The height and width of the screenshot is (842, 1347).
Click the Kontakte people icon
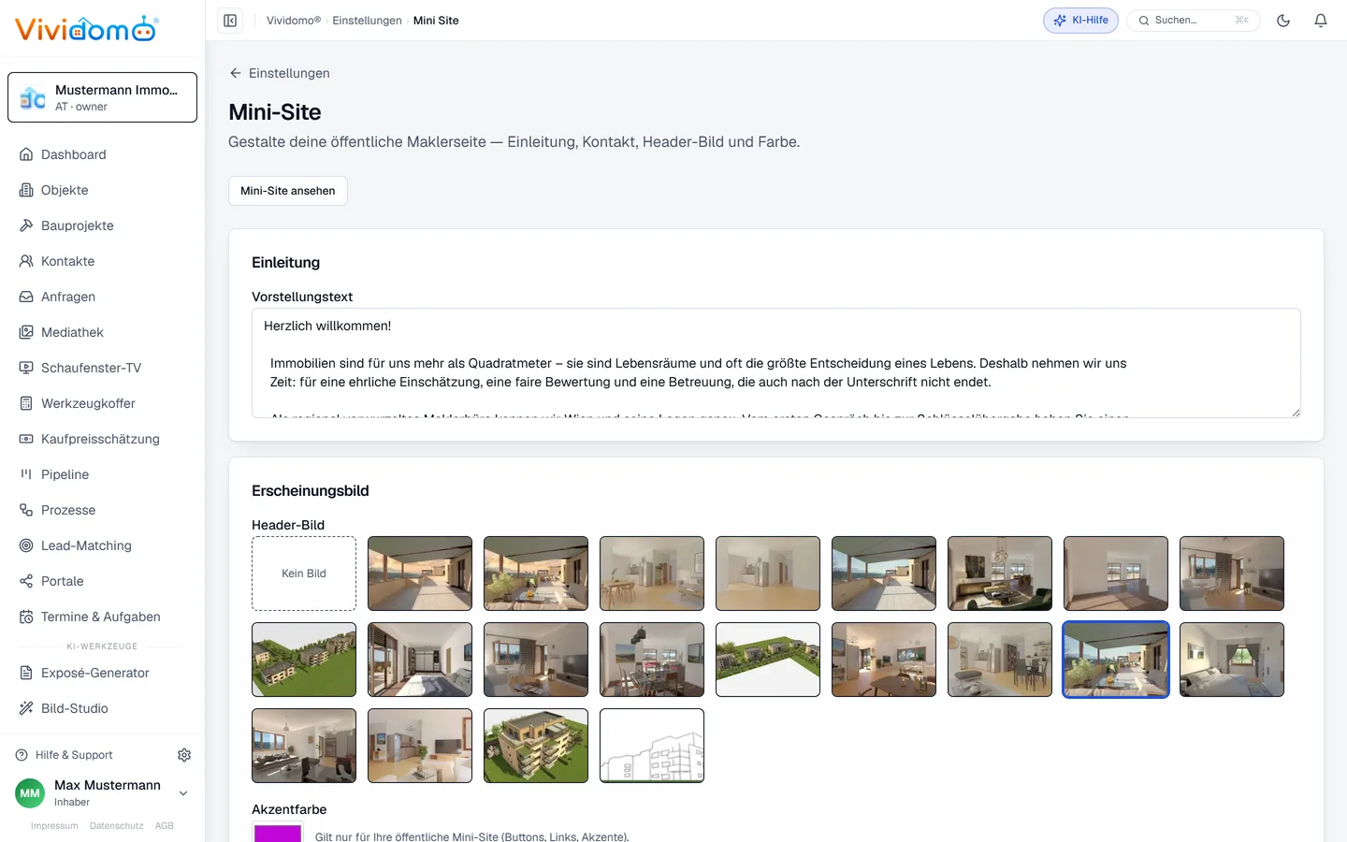[26, 261]
